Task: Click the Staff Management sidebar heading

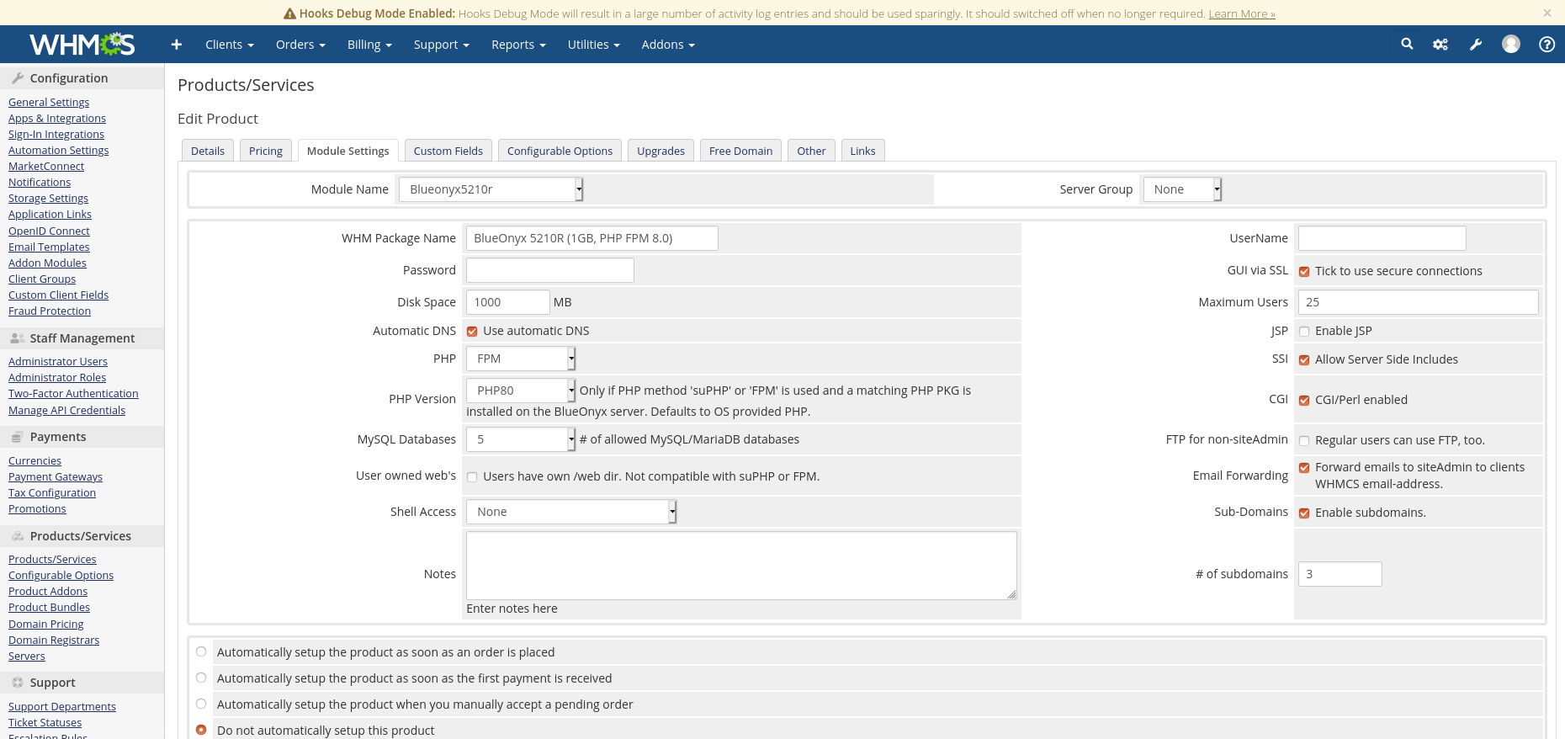Action: pyautogui.click(x=82, y=338)
